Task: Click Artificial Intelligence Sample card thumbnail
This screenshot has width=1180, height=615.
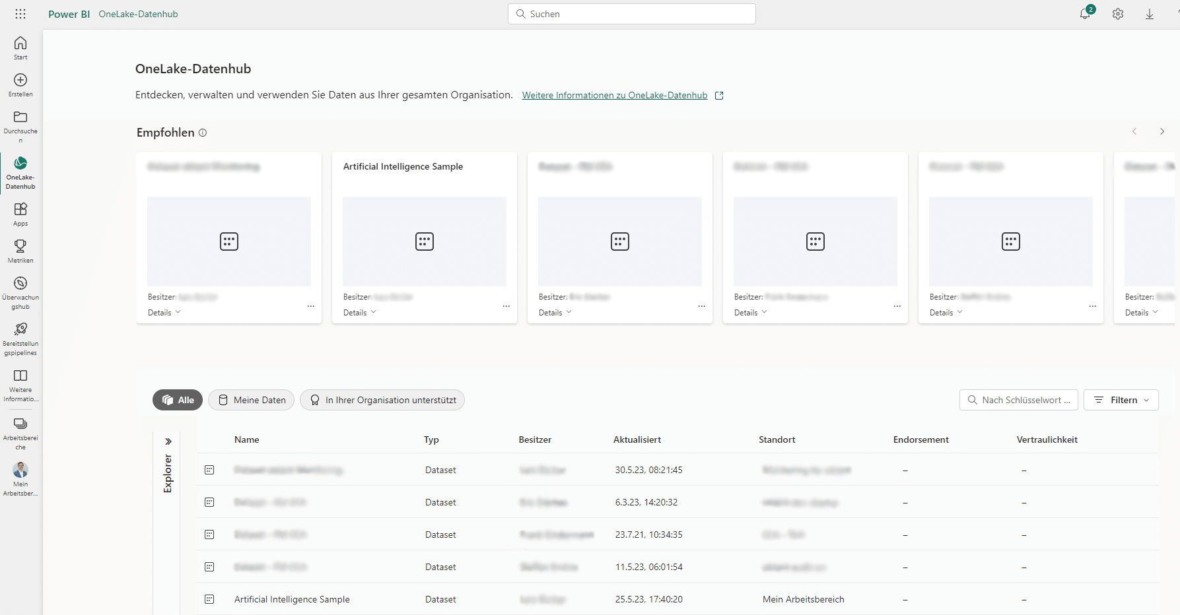Action: (x=425, y=242)
